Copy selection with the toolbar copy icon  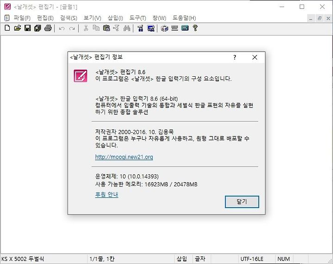[96, 28]
